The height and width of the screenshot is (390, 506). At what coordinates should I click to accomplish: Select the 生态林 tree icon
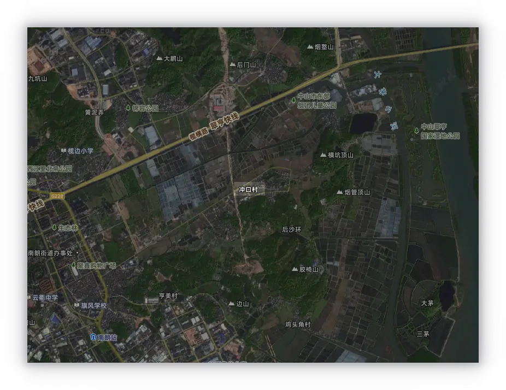click(x=54, y=228)
